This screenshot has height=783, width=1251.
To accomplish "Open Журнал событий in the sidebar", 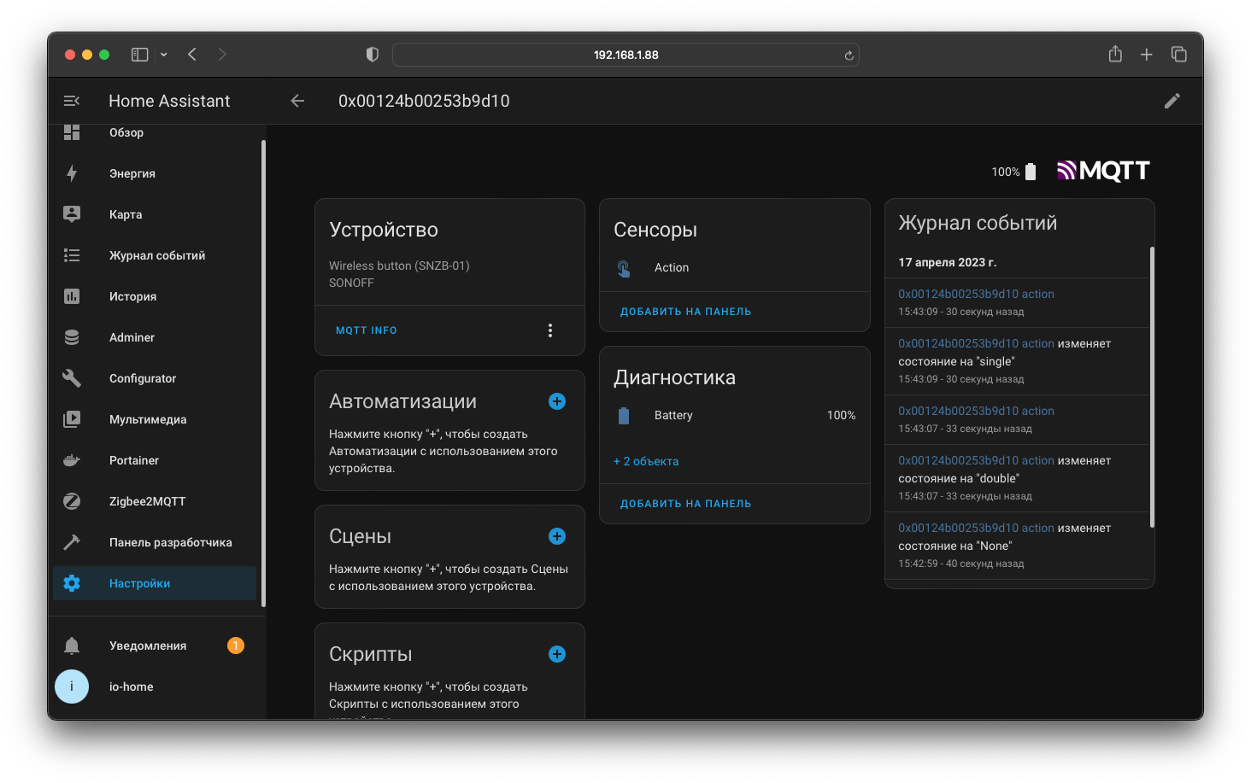I will point(156,255).
